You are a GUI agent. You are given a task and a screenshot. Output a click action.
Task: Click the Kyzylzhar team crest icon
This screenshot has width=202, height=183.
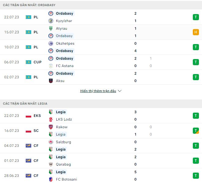point(51,21)
